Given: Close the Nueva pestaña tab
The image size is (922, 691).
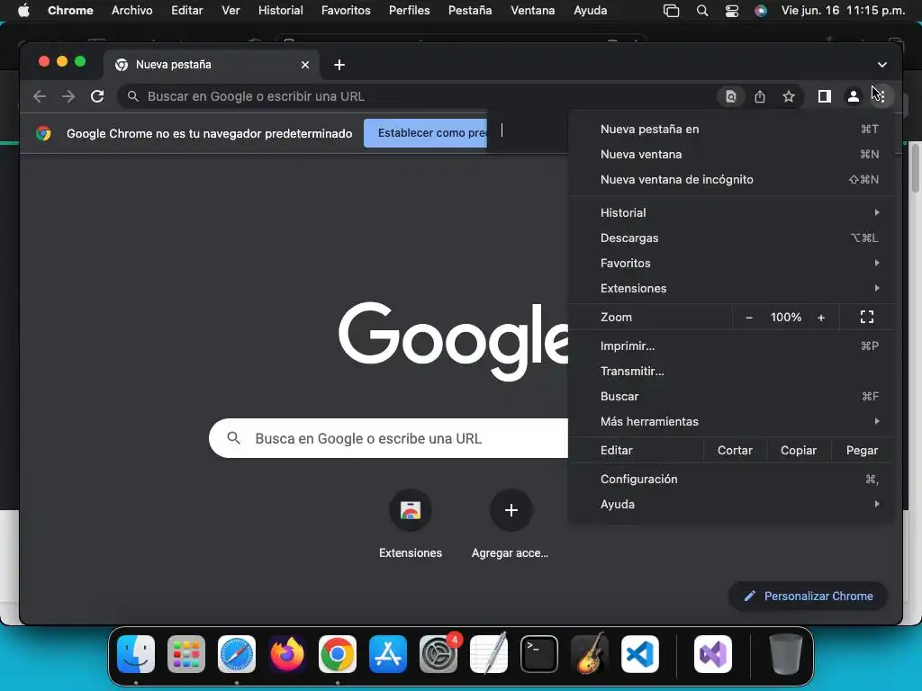Looking at the screenshot, I should click(305, 65).
